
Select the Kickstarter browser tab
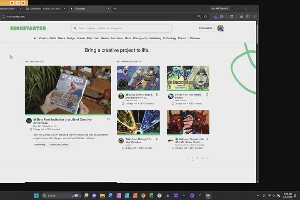(90, 9)
